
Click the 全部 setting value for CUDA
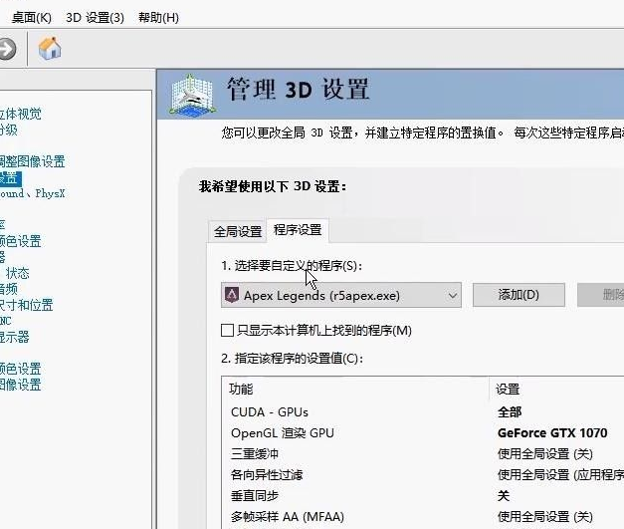tap(510, 412)
